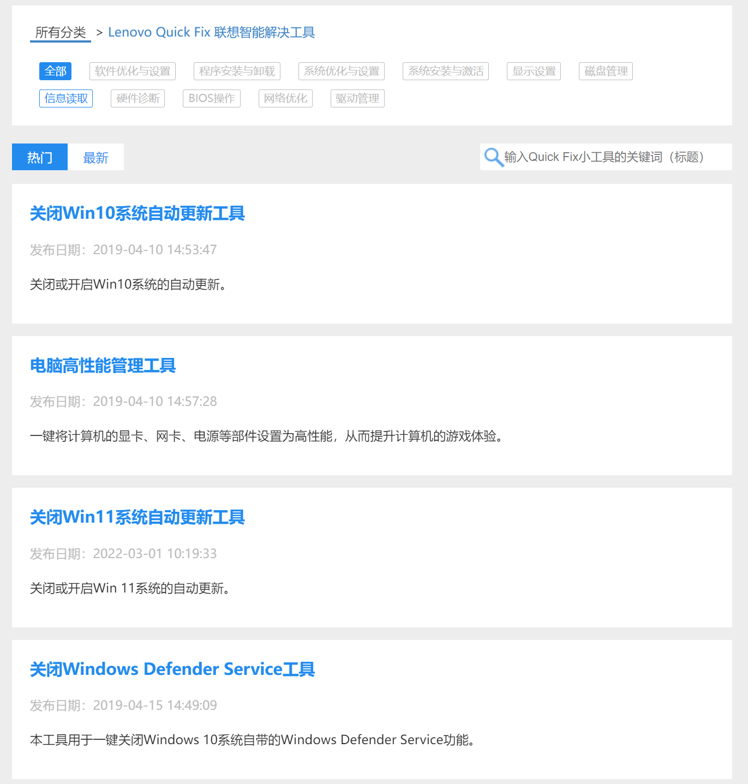Open the 所有分类 breadcrumb link
The image size is (748, 784).
click(61, 32)
